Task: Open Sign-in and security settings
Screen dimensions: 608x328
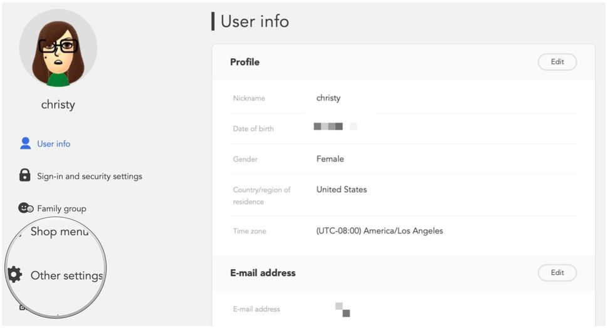Action: [89, 177]
